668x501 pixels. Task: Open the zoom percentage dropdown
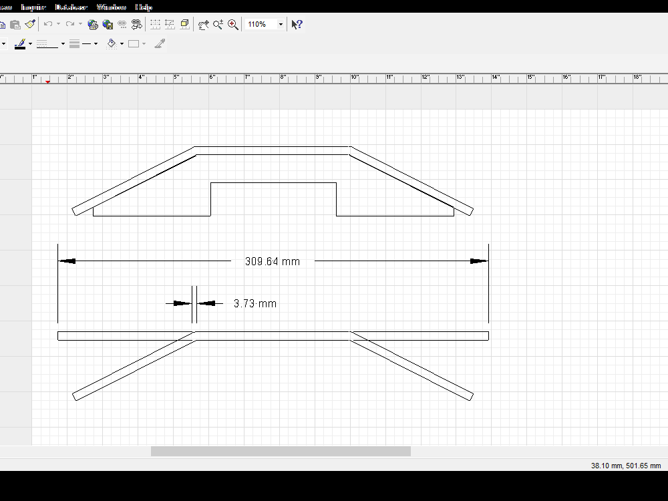tap(281, 24)
